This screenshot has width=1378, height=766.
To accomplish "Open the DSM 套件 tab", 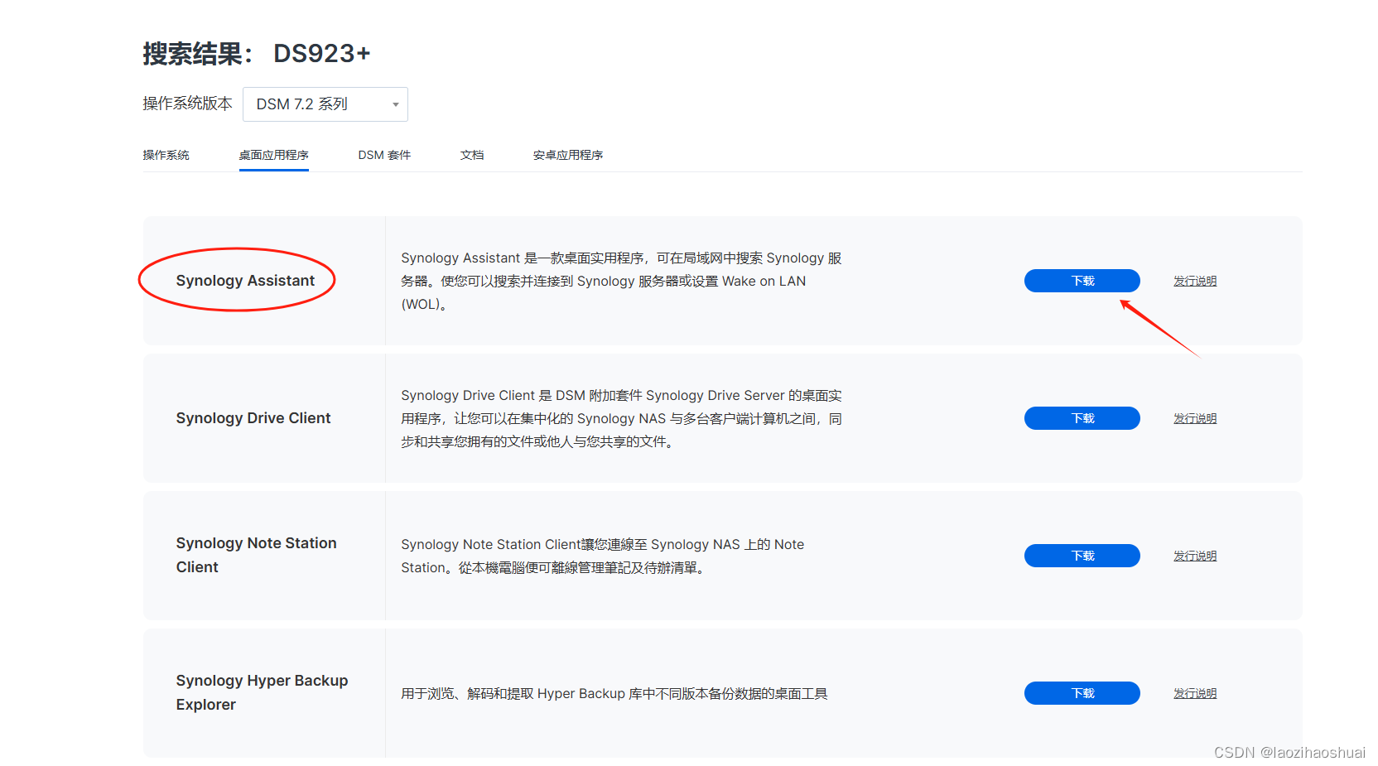I will tap(384, 155).
